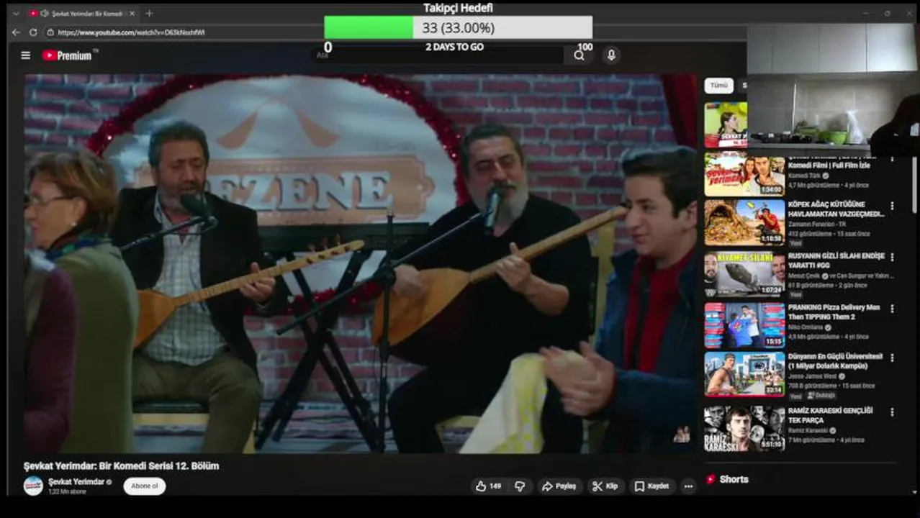Image resolution: width=920 pixels, height=518 pixels.
Task: Subscribe with the Abone ol button
Action: pos(144,486)
